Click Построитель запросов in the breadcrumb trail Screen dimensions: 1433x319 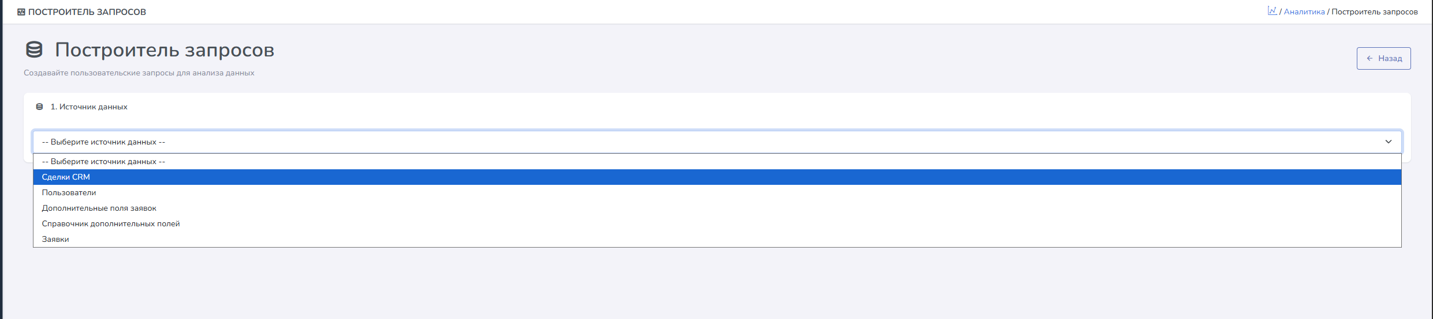coord(1375,12)
